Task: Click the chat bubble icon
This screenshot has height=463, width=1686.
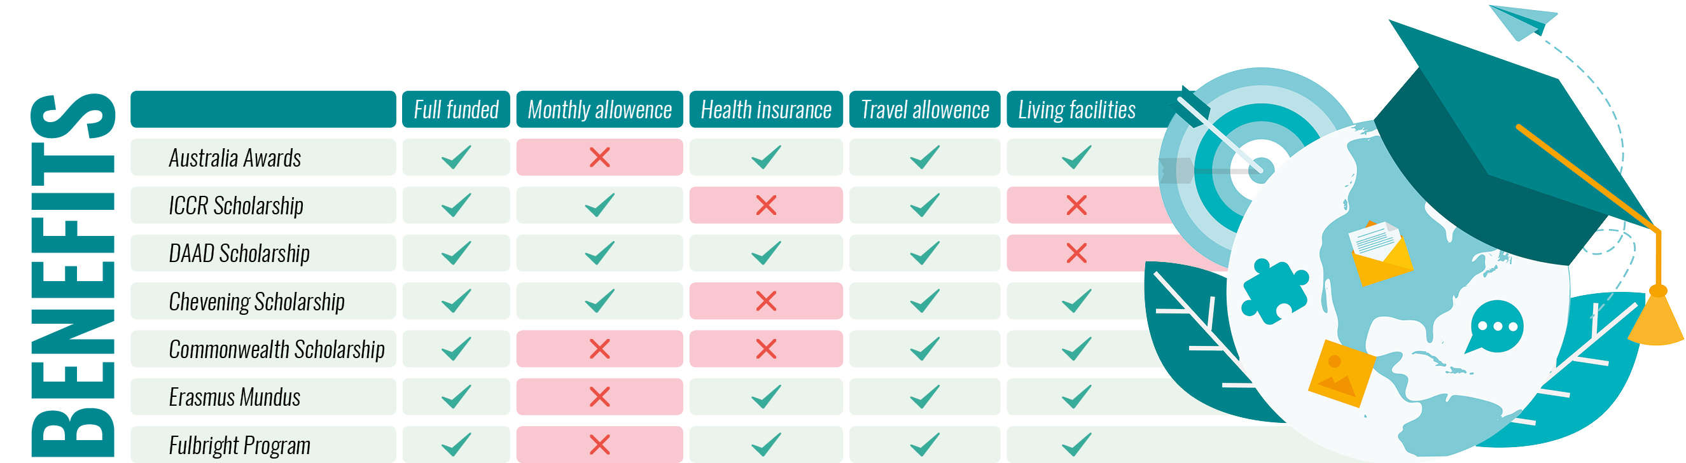Action: tap(1496, 326)
